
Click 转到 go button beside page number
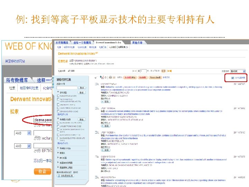(163, 71)
